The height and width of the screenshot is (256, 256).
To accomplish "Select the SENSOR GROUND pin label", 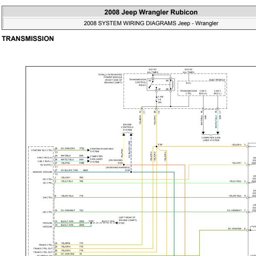I will [42, 172].
